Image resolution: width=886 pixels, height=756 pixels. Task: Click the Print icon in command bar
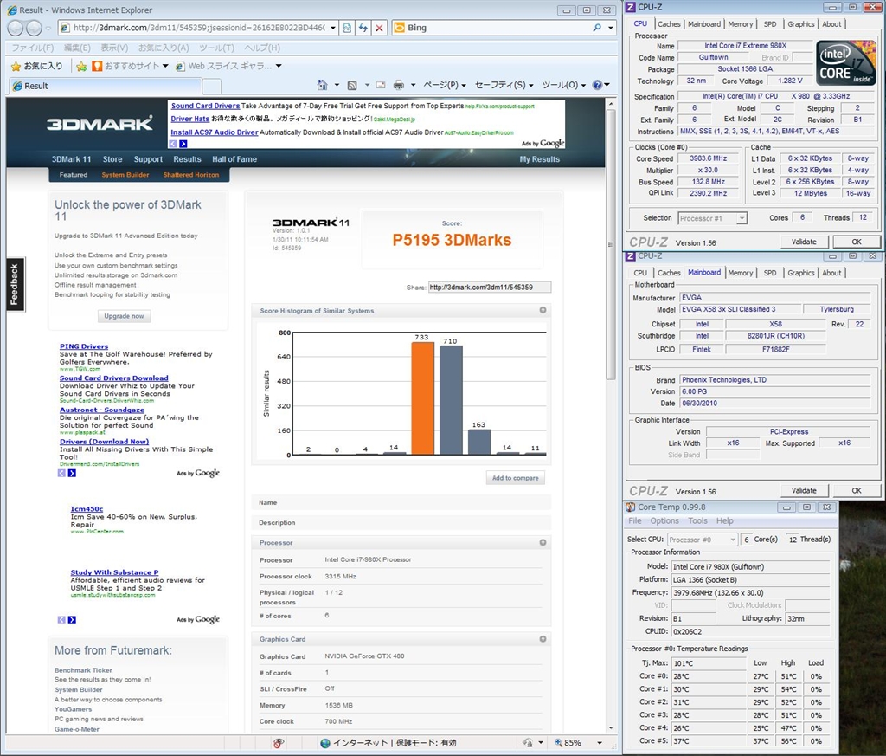399,86
